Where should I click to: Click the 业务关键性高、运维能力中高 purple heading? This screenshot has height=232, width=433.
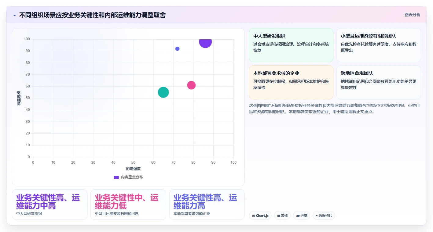pyautogui.click(x=48, y=202)
